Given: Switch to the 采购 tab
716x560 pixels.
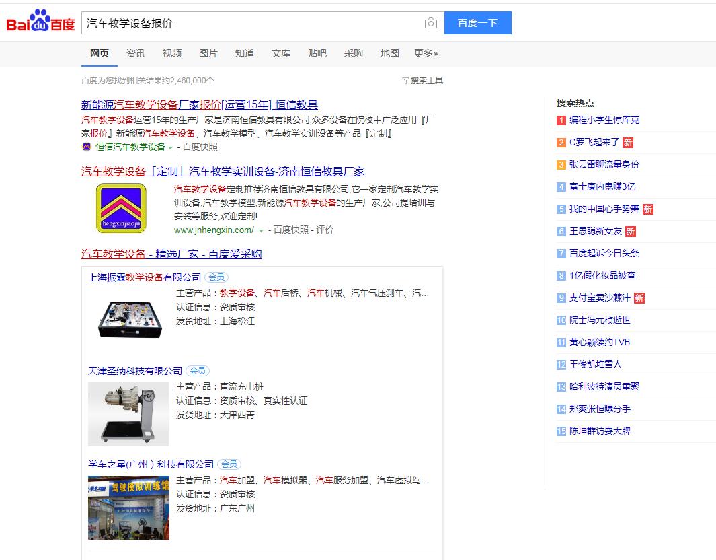Looking at the screenshot, I should tap(354, 53).
